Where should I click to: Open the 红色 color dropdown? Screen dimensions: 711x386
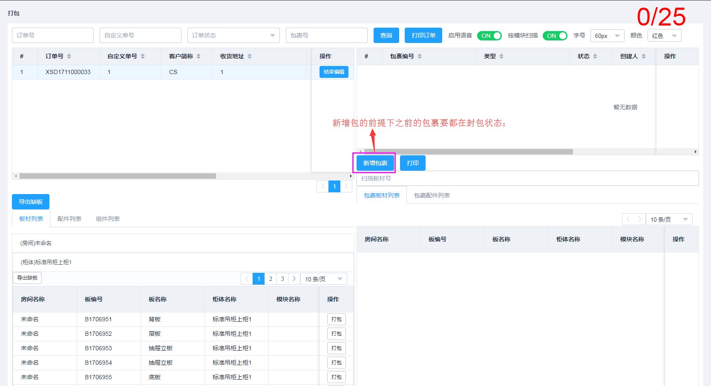coord(664,36)
